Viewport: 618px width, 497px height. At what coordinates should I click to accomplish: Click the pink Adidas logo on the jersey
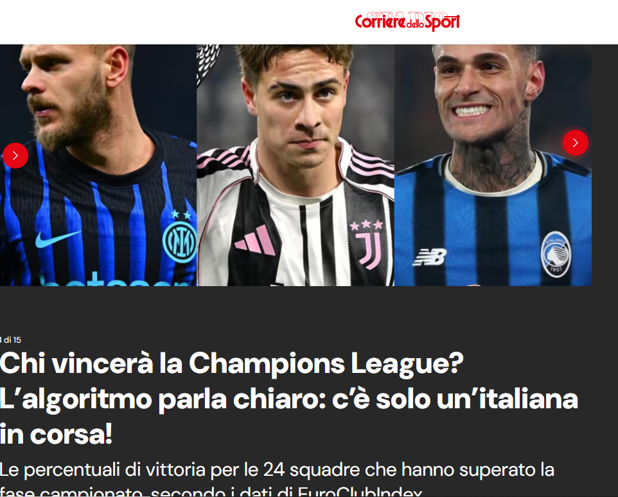254,240
